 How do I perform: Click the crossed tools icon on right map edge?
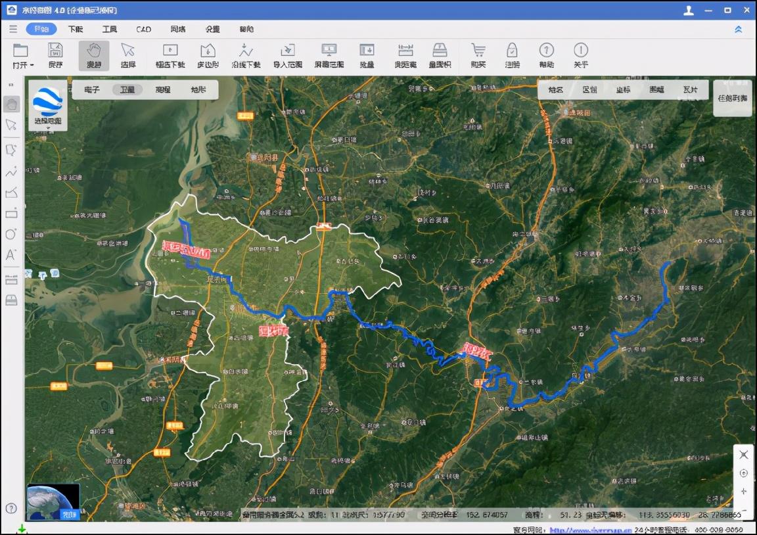click(x=743, y=454)
